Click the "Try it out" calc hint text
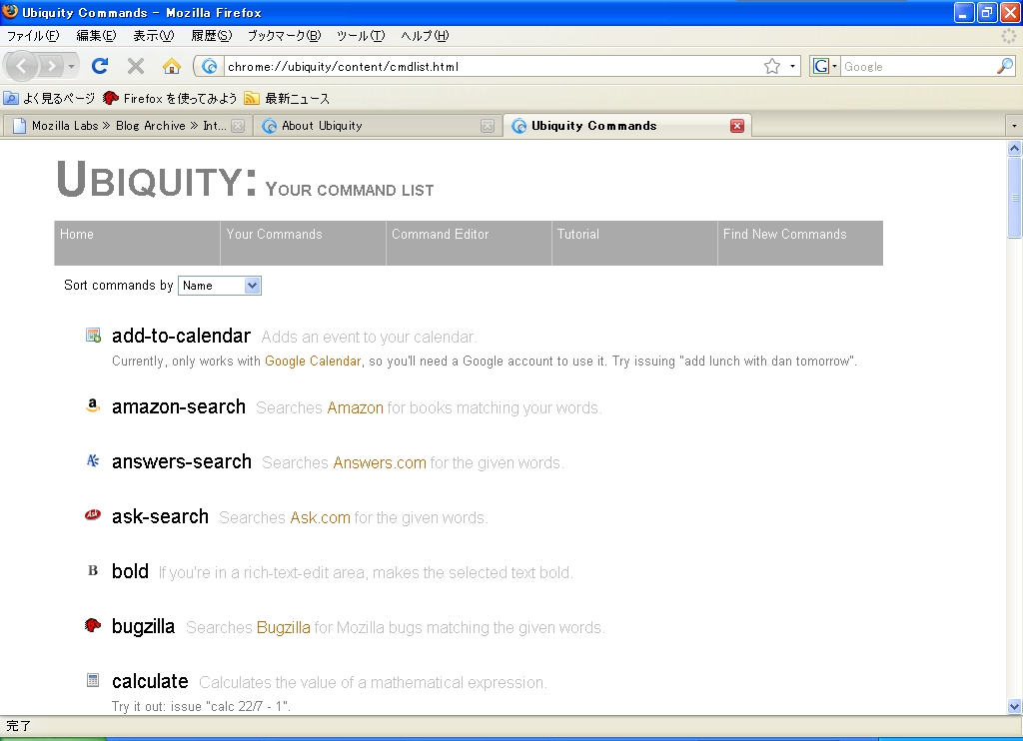Viewport: 1023px width, 741px height. point(201,706)
